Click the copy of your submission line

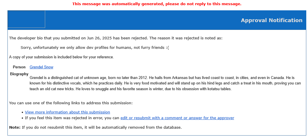[61, 57]
